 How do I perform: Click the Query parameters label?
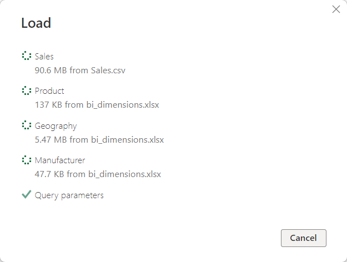click(69, 195)
